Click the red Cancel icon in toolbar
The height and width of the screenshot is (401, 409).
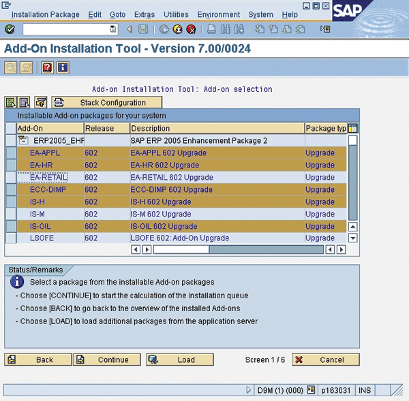point(191,29)
